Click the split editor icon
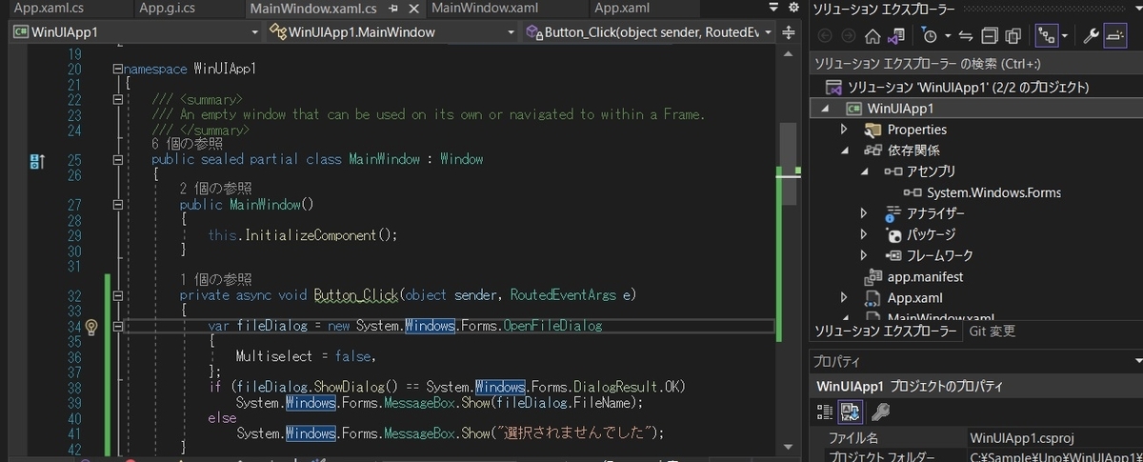The width and height of the screenshot is (1143, 462). [x=789, y=32]
